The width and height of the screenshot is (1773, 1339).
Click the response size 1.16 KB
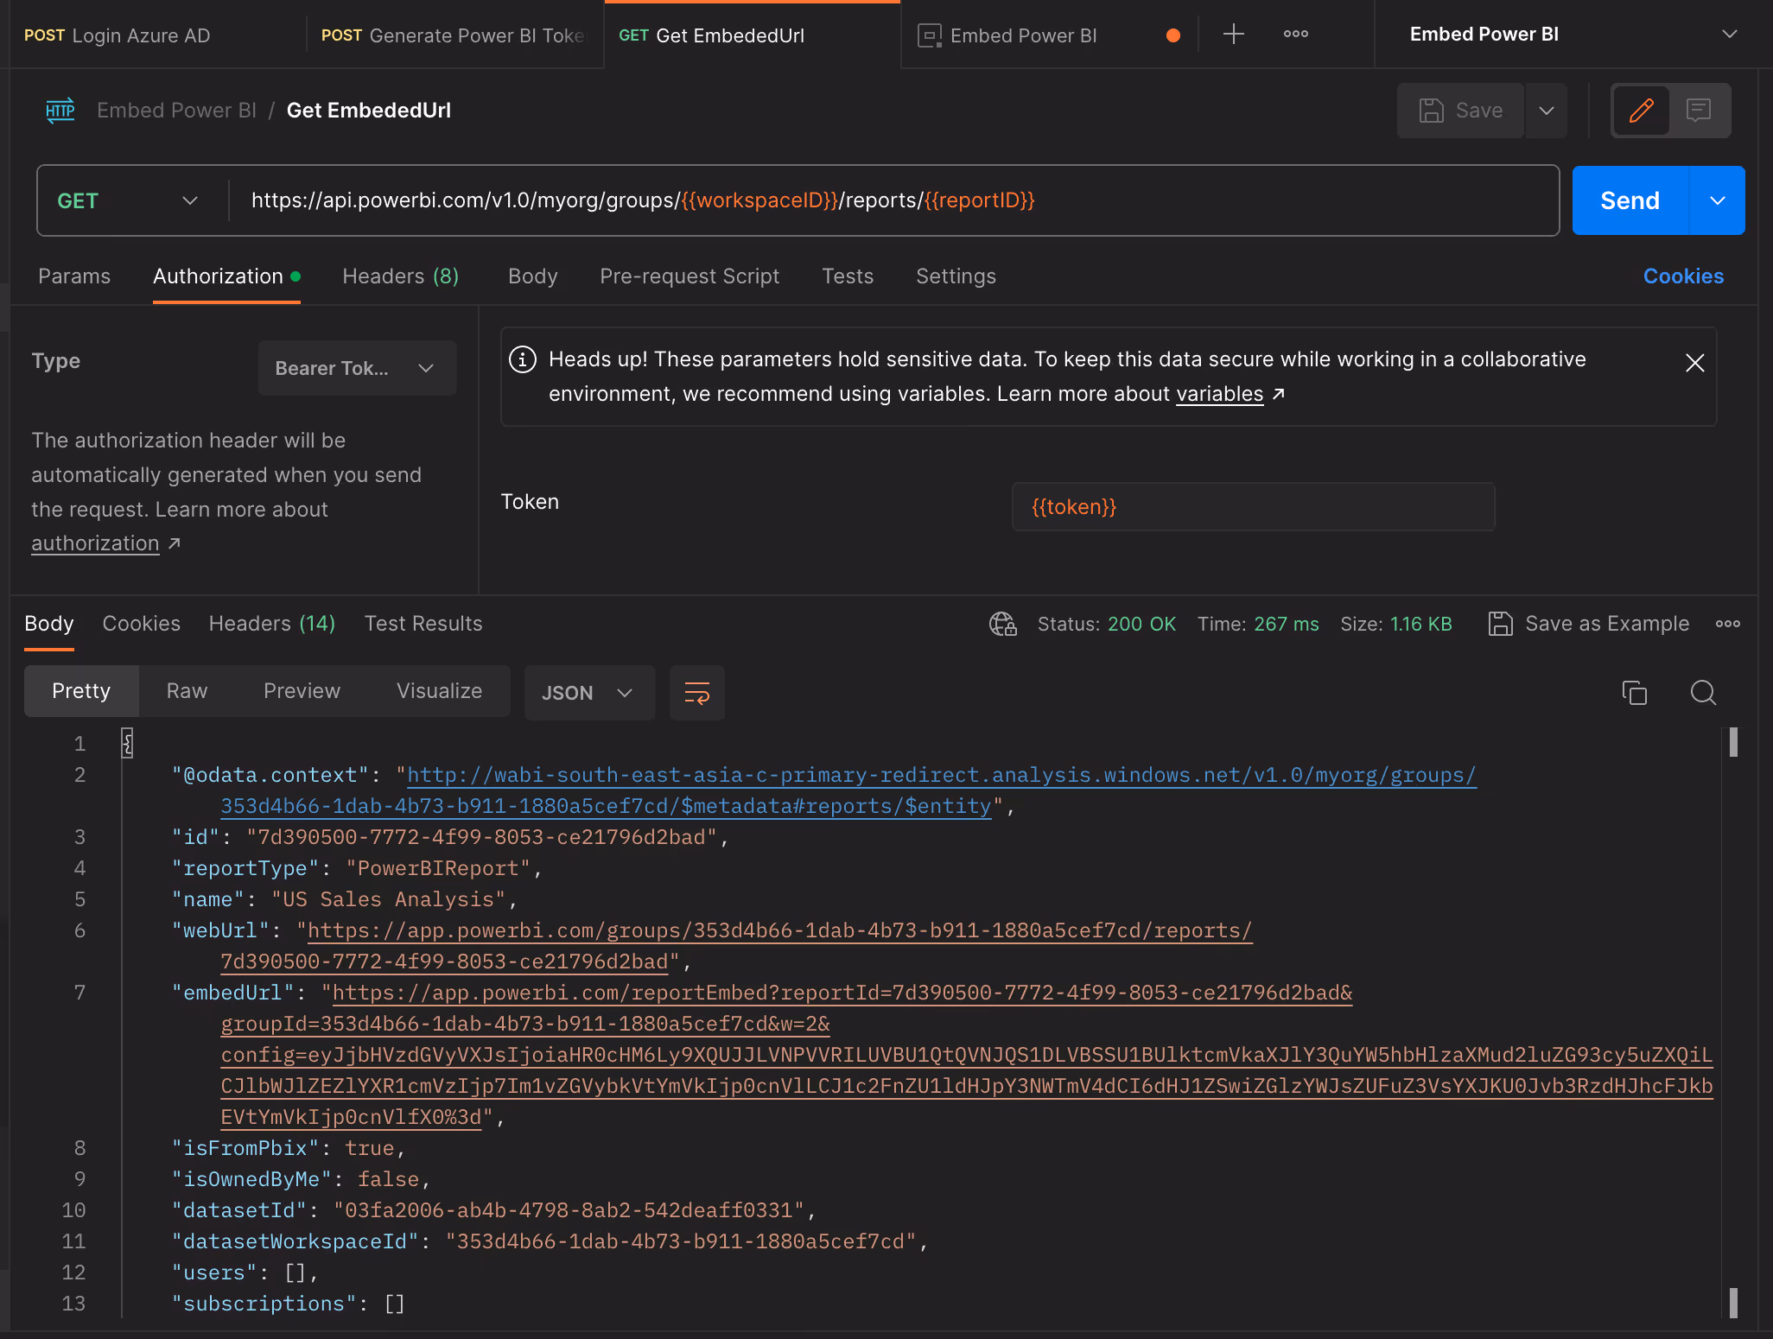click(1421, 624)
